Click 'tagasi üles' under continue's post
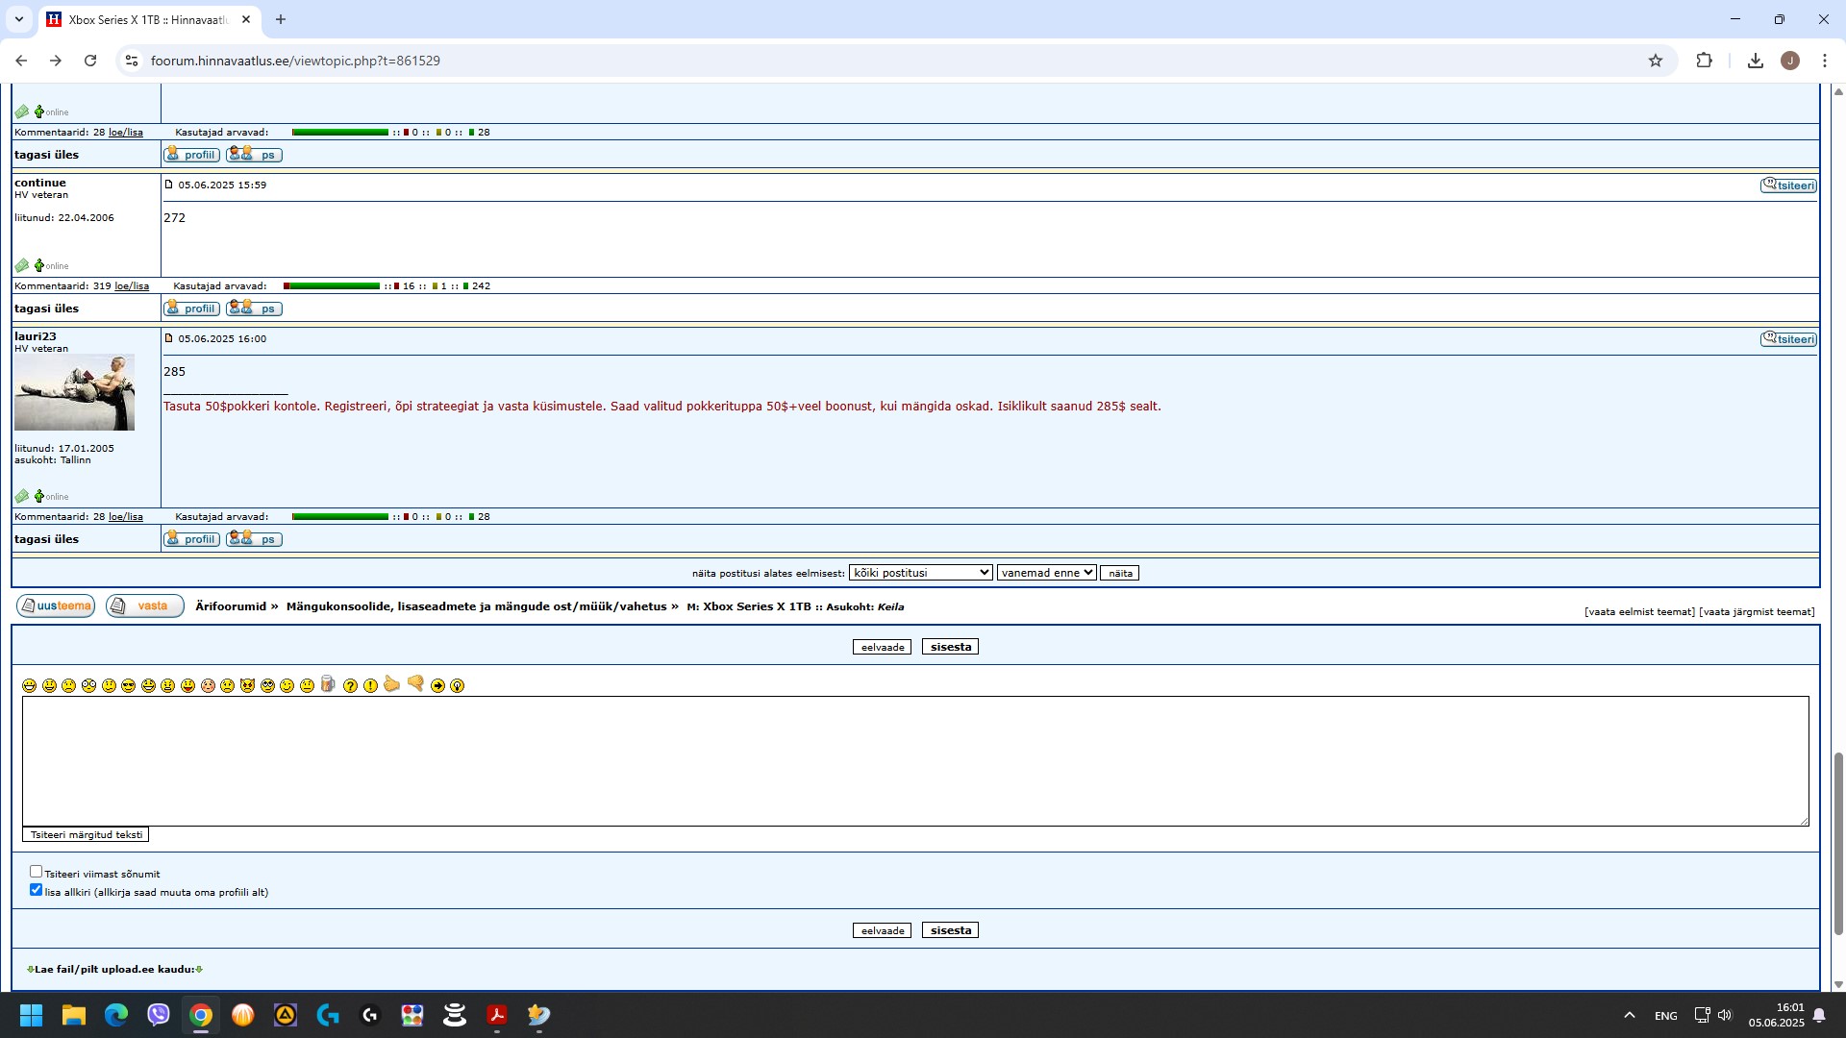The height and width of the screenshot is (1038, 1846). click(46, 309)
